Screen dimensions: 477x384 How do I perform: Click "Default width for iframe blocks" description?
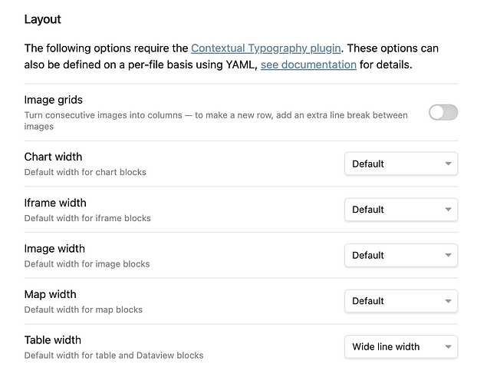coord(87,218)
